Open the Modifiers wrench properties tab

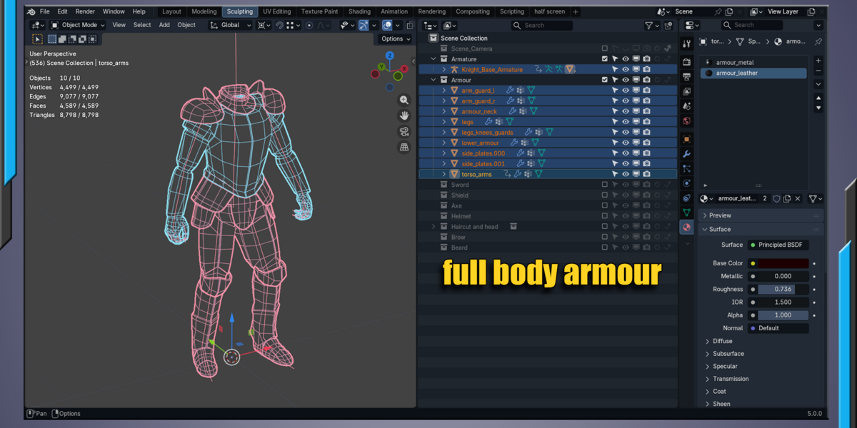tap(686, 153)
